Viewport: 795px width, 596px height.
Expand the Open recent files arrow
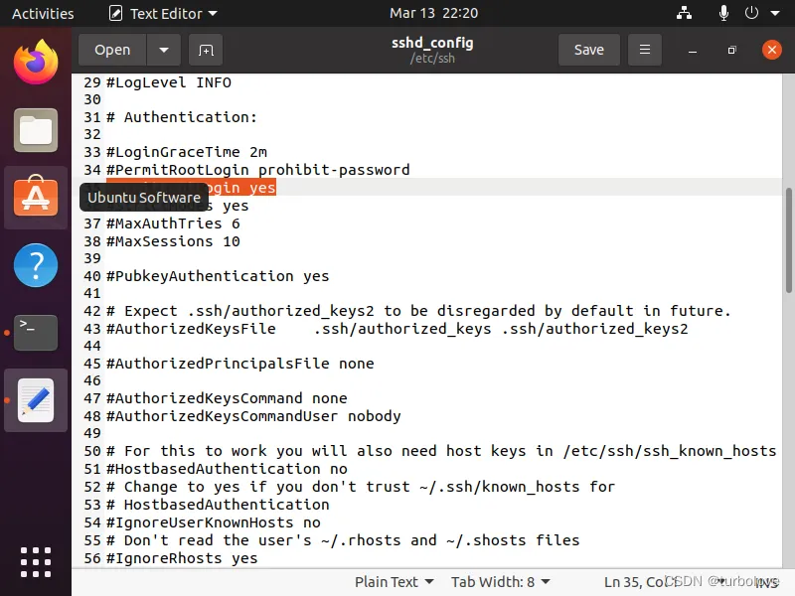(x=164, y=50)
